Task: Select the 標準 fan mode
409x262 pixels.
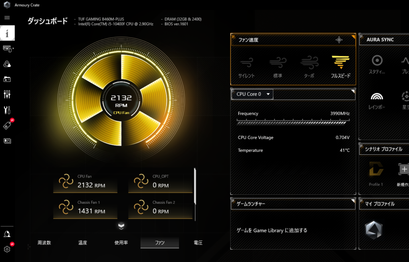Action: (278, 67)
